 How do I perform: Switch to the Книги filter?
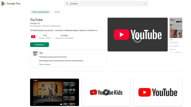(x=57, y=12)
